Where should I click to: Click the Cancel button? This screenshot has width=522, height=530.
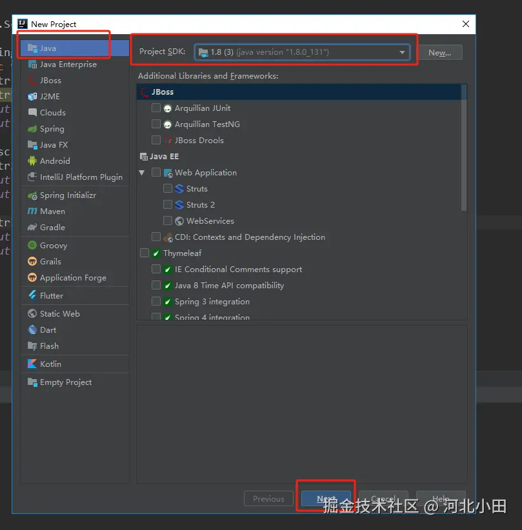[x=383, y=498]
